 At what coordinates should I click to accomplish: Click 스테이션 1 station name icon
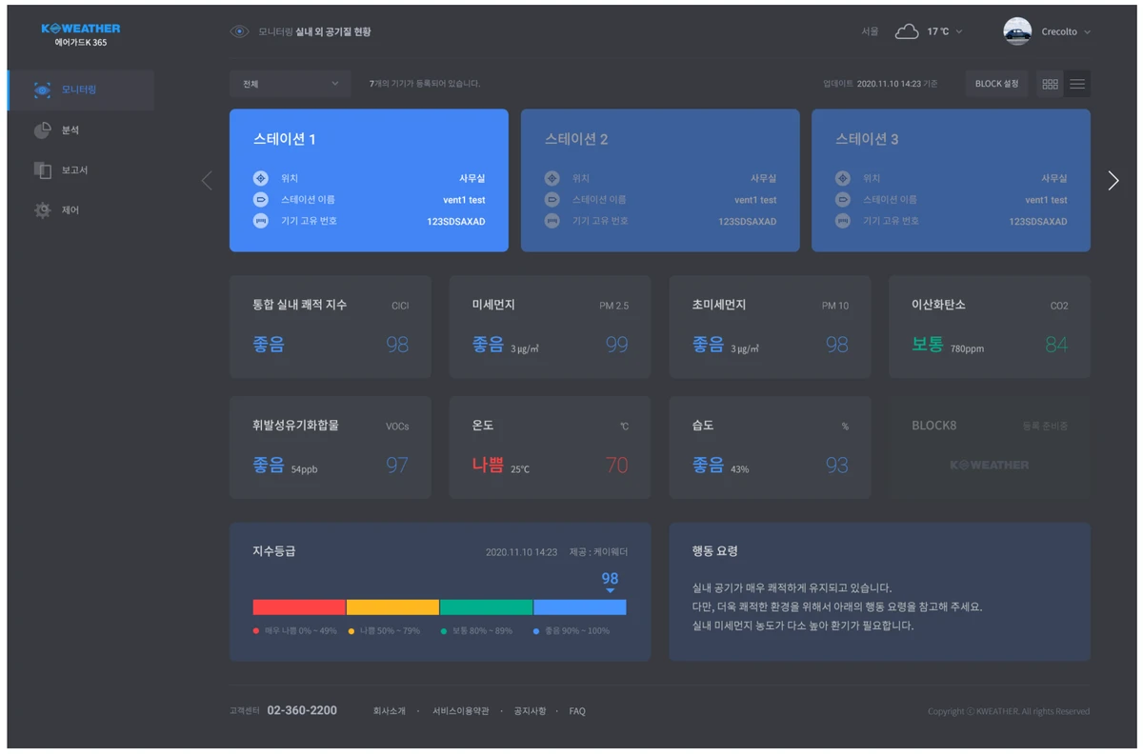[260, 200]
